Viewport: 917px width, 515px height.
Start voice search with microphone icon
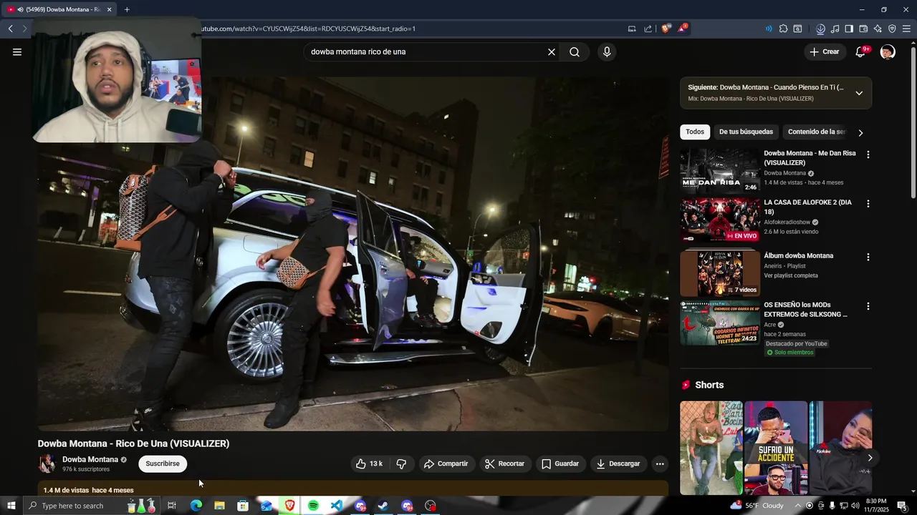607,51
